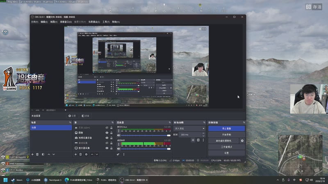
Task: Toggle lock on the 游戏采集 source
Action: coord(111,143)
